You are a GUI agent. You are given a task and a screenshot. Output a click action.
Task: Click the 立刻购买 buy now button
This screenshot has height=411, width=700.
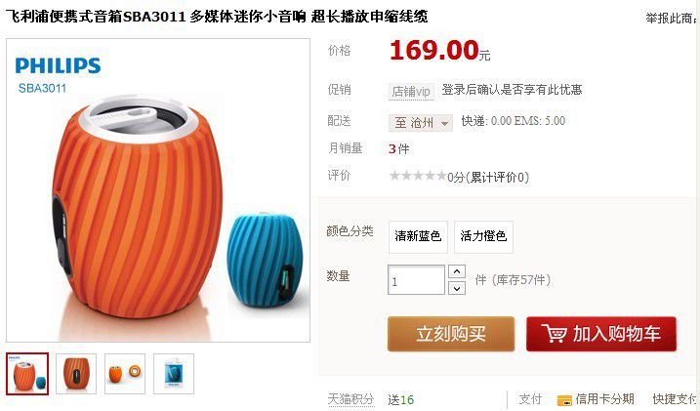point(451,334)
